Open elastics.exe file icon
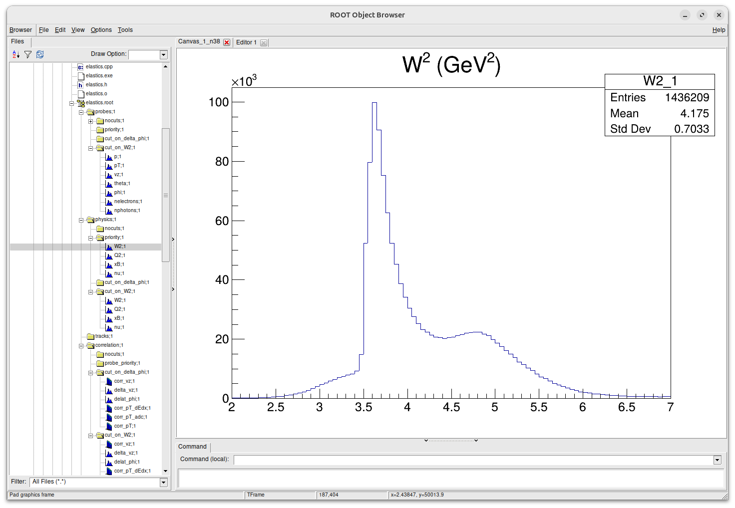This screenshot has width=735, height=508. 80,76
